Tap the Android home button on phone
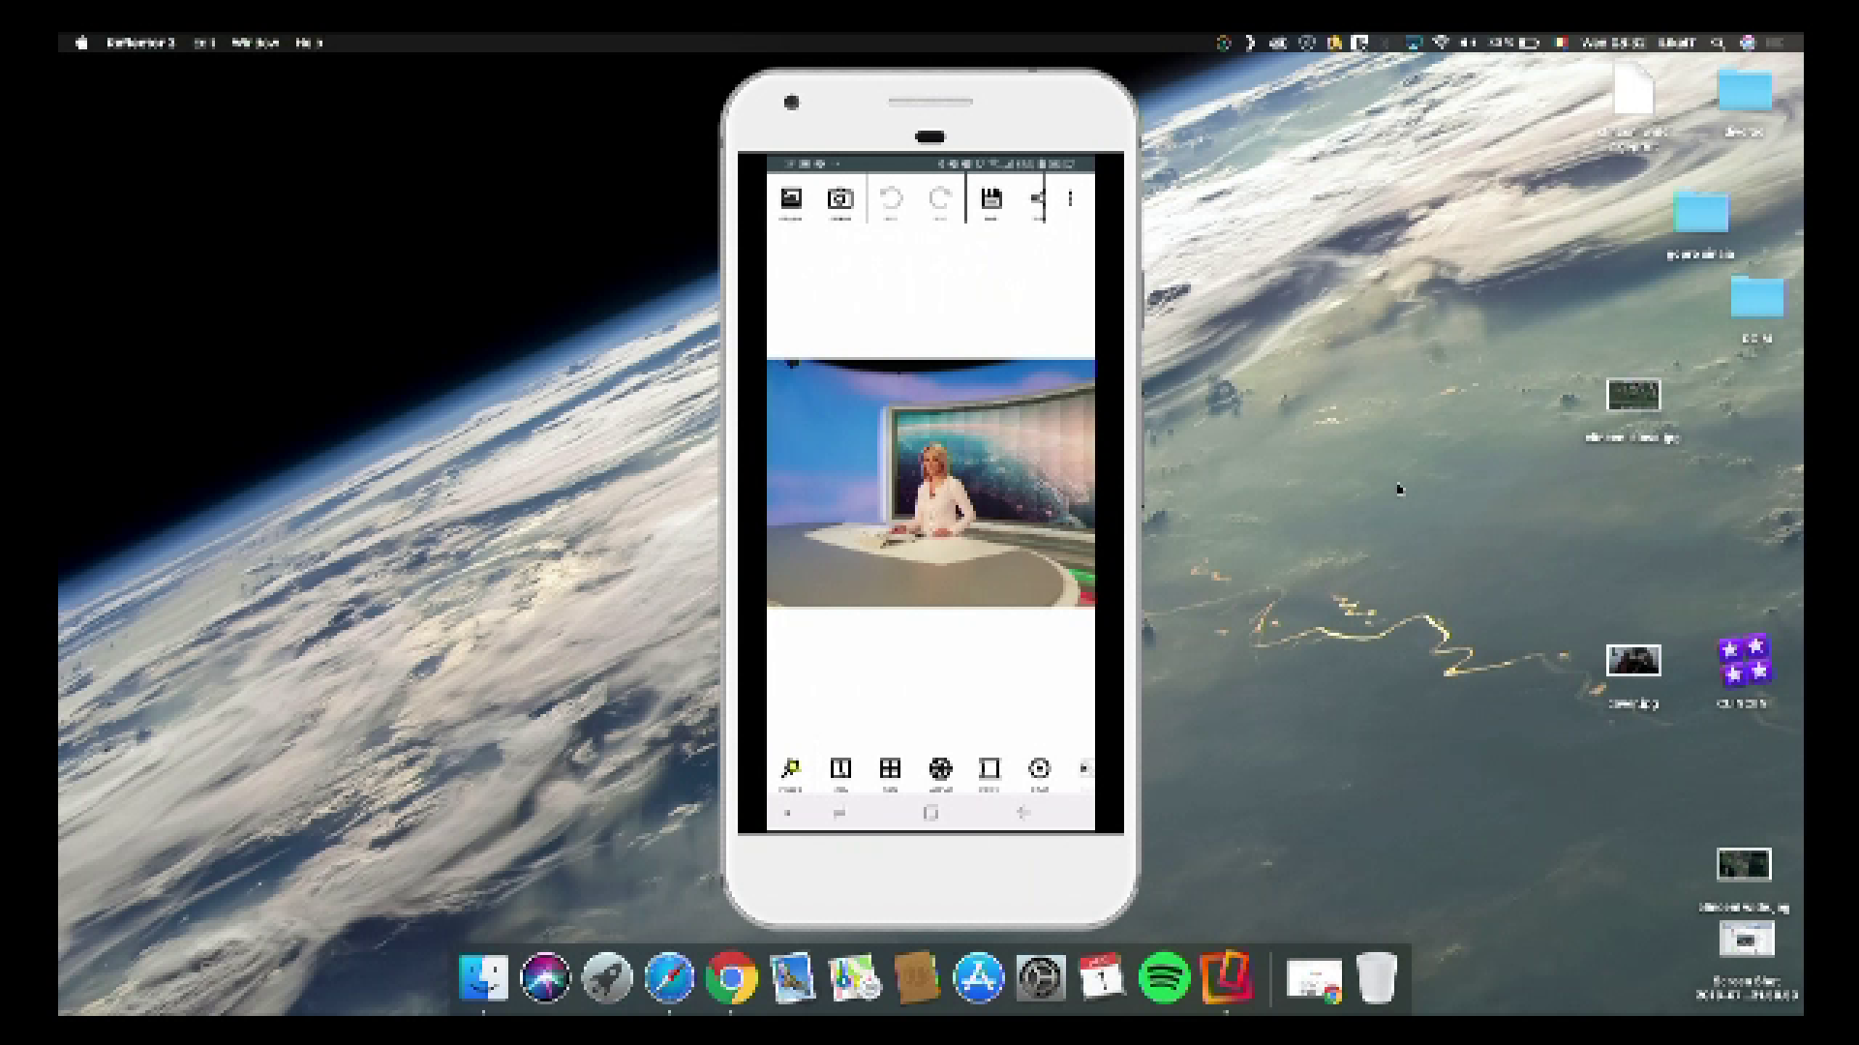 coord(930,814)
